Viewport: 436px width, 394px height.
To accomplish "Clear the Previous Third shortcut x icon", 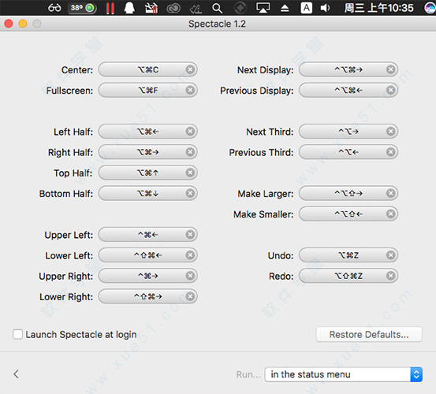I will click(x=391, y=152).
